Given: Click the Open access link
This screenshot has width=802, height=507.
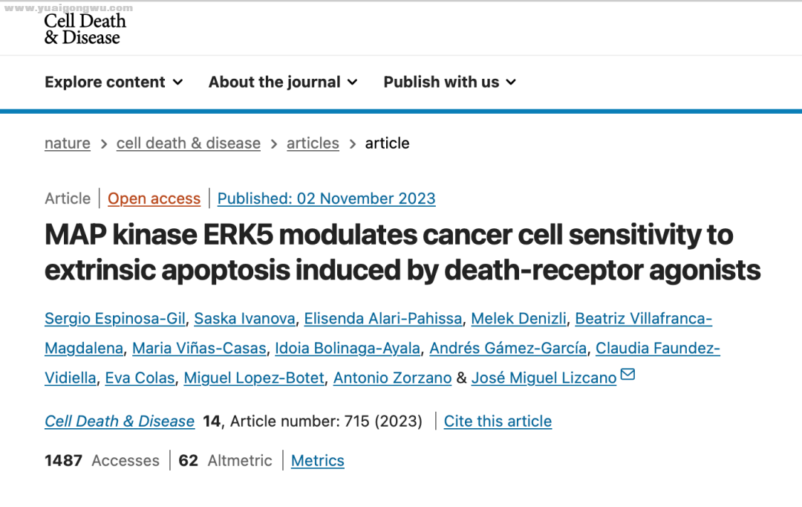Looking at the screenshot, I should tap(154, 198).
